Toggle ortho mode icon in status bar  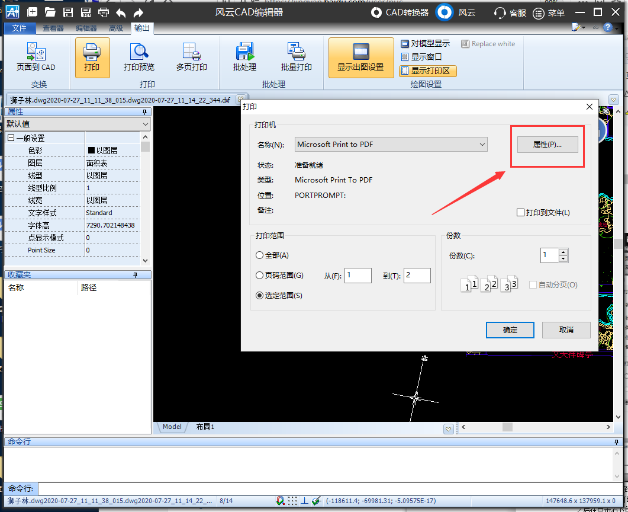coord(304,501)
